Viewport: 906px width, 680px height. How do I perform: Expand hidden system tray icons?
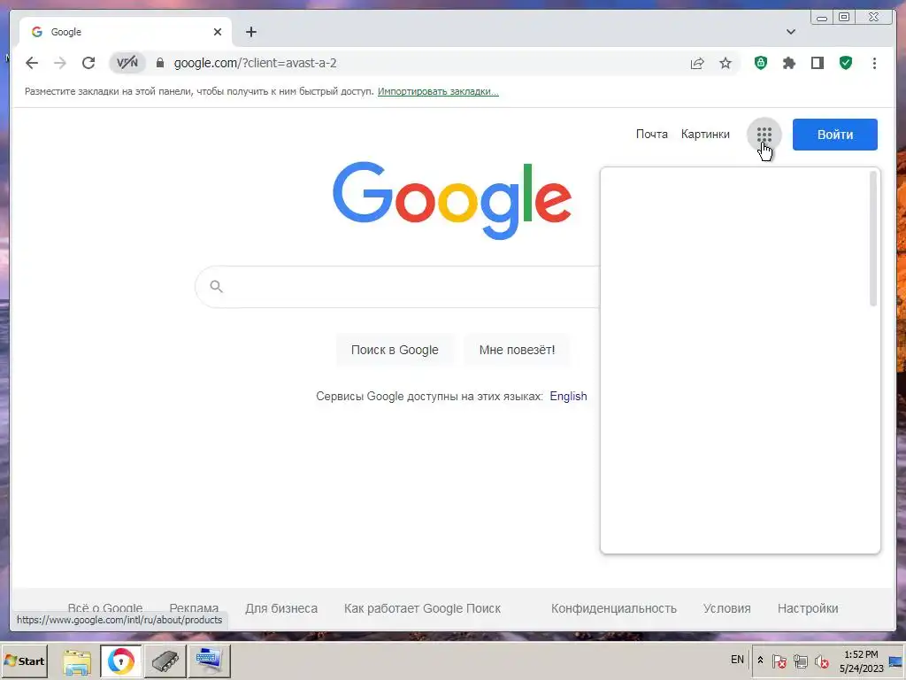click(x=760, y=660)
